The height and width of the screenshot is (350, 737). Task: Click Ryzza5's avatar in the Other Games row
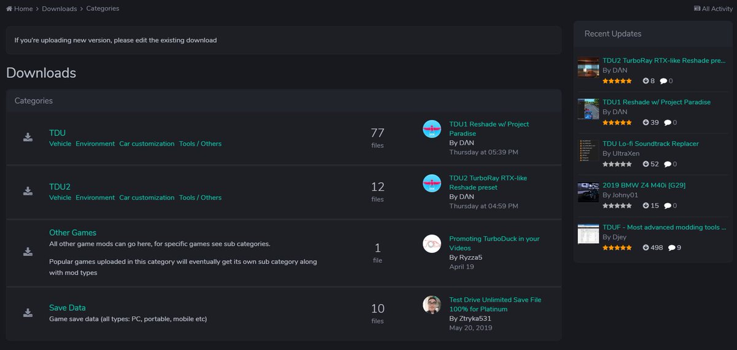point(432,244)
